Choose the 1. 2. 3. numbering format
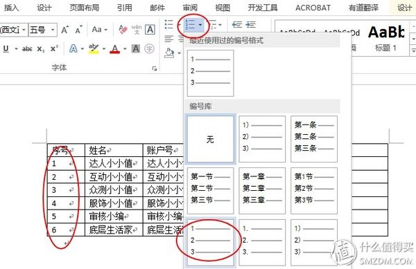The image size is (416, 269). [262, 243]
